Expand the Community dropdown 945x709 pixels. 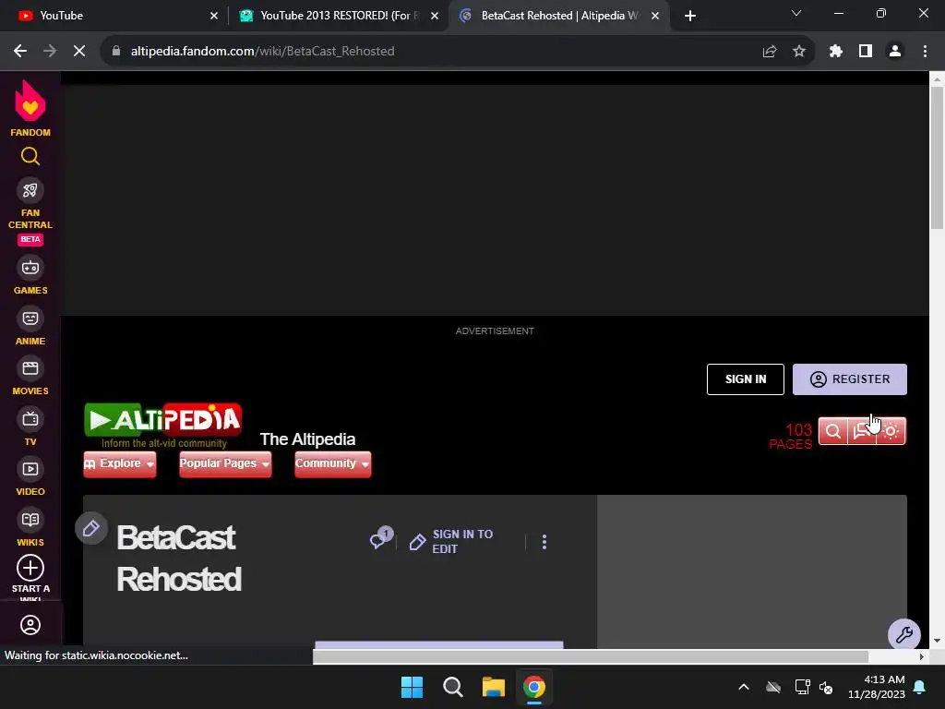pos(332,463)
